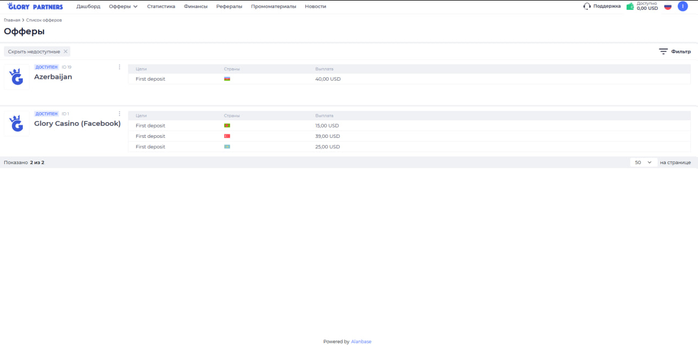Open the Промоматериалы section
The width and height of the screenshot is (698, 345).
point(273,7)
